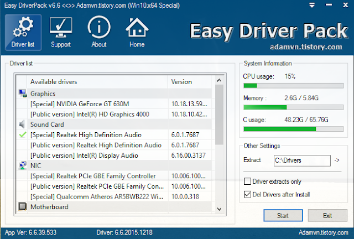
Task: Click the Memory usage progress bar
Action: coord(294,107)
